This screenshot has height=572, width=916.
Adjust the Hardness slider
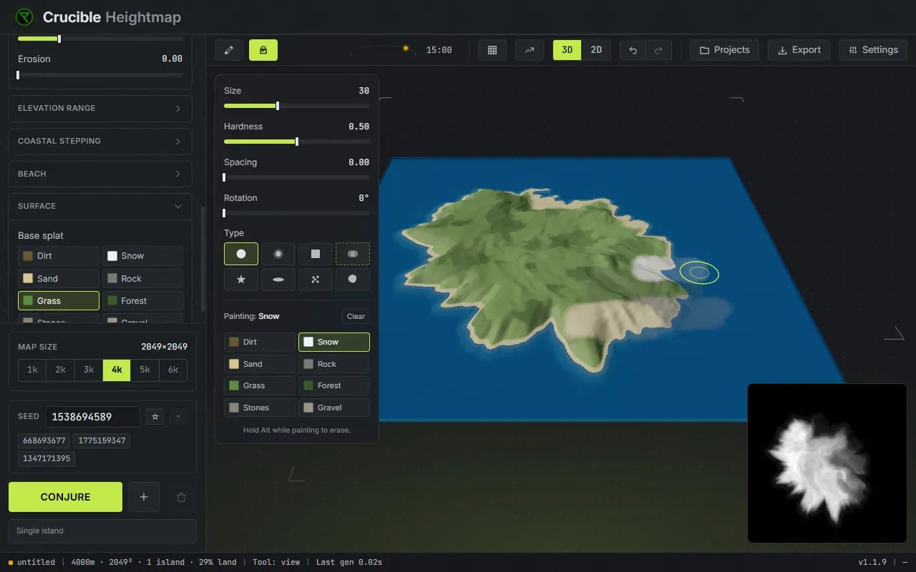click(297, 142)
